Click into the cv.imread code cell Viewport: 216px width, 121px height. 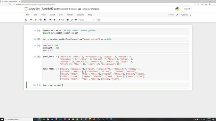point(115,85)
